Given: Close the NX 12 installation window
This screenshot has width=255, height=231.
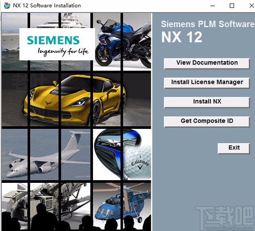Looking at the screenshot, I should (251, 6).
